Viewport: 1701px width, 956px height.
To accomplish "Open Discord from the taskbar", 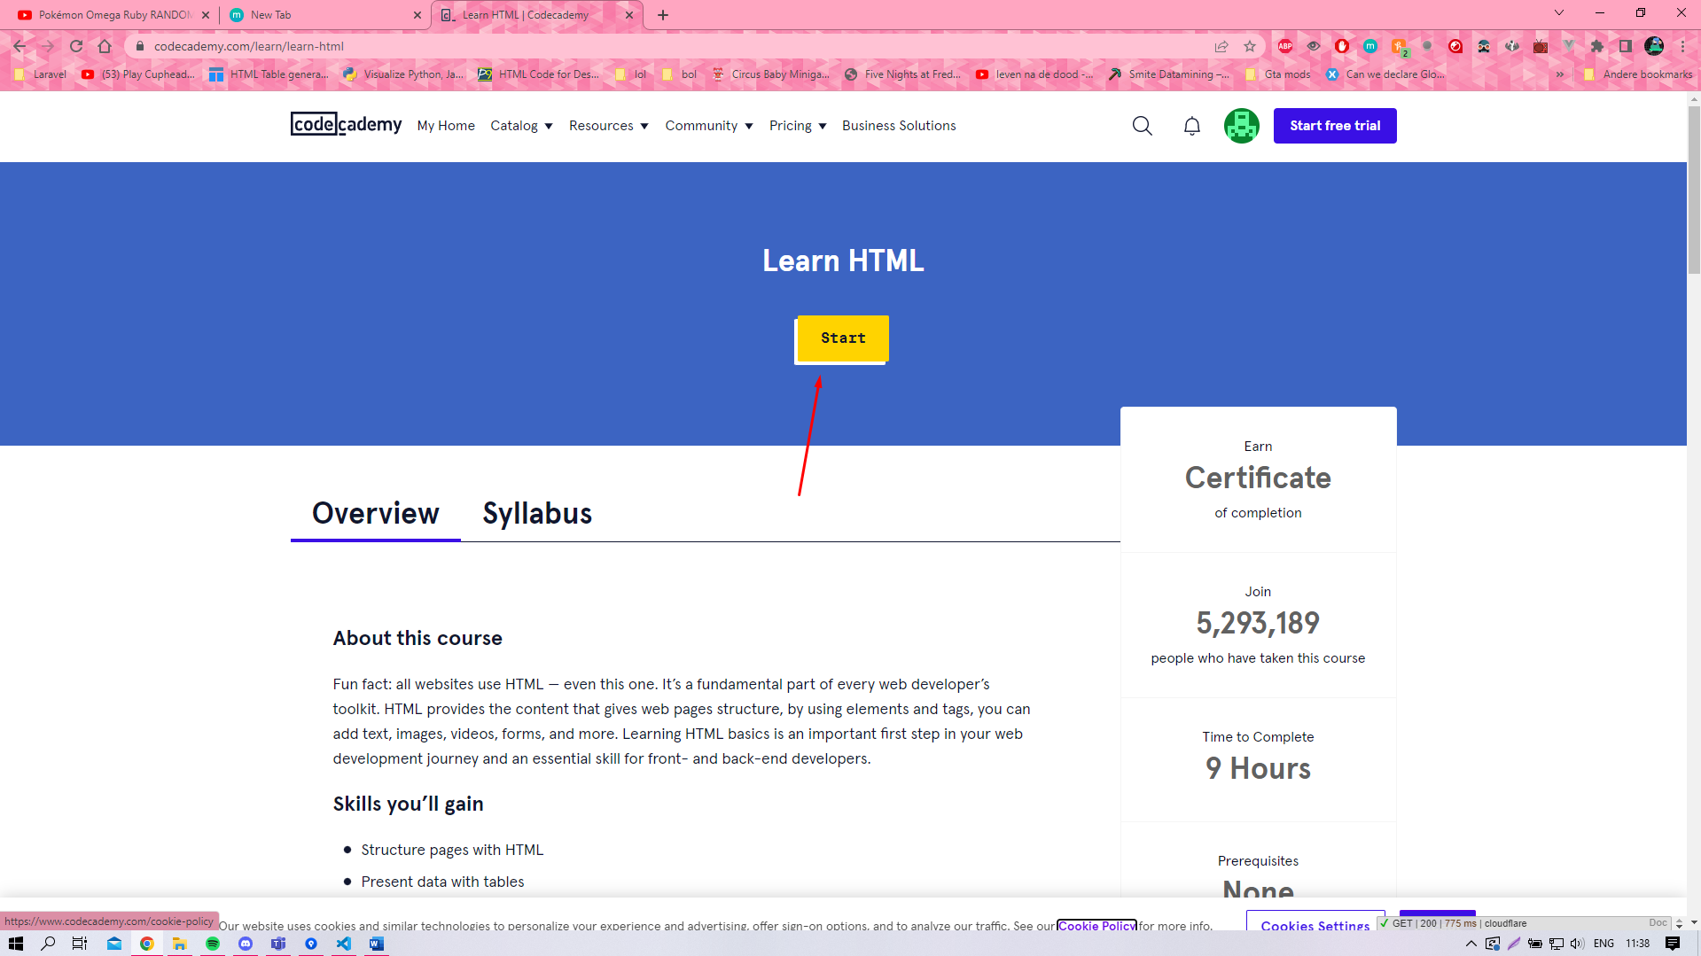I will (x=246, y=944).
